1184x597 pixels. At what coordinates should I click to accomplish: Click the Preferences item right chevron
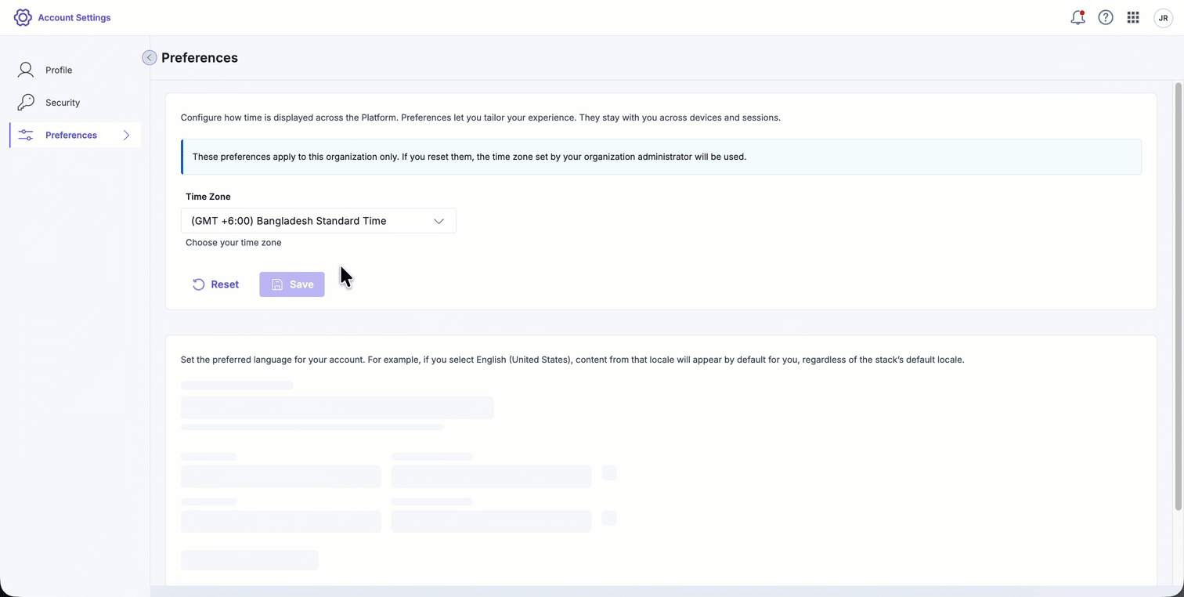[127, 136]
